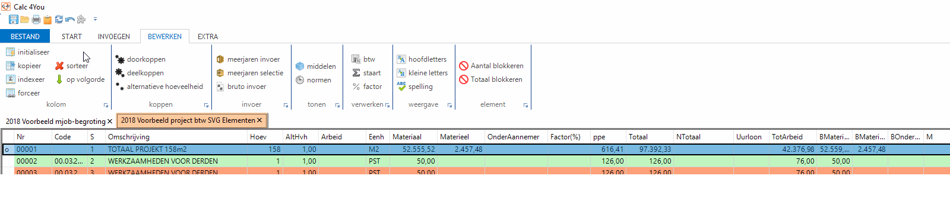Select the sorteer tool with red X icon
Viewport: 950px width, 217px height.
coord(72,66)
